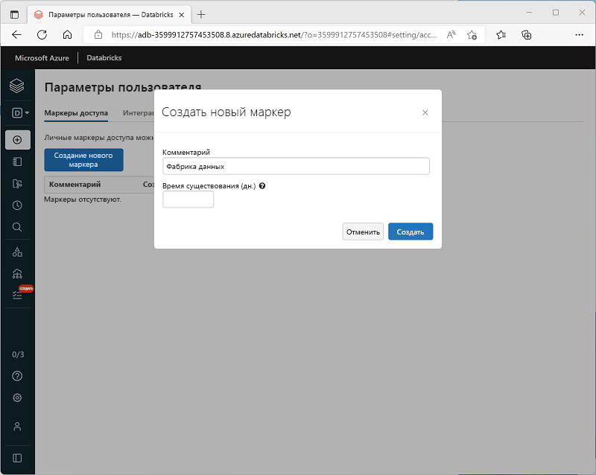Close the Параметры пользователя browser tab

182,15
